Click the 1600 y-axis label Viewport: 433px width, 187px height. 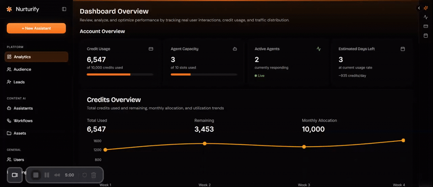[x=98, y=141]
